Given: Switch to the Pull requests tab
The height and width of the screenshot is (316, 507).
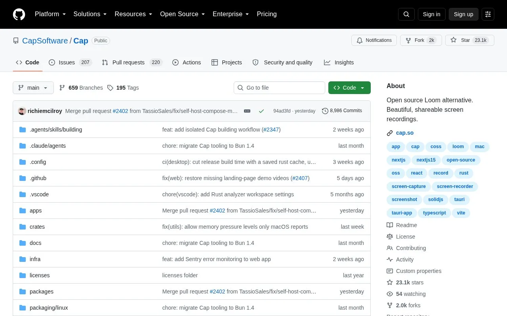Looking at the screenshot, I should [132, 62].
